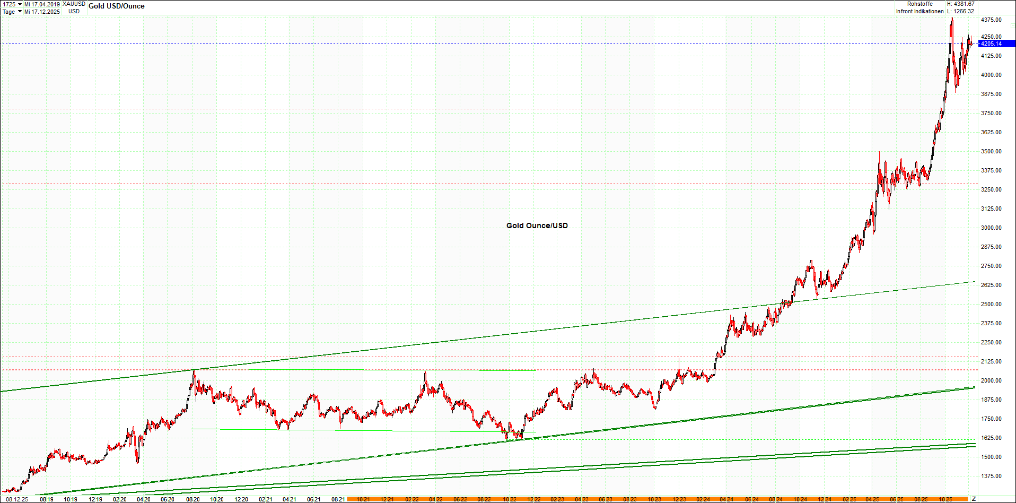1016x503 pixels.
Task: Click the start date field "Mi 17.04.2019"
Action: (x=42, y=3)
